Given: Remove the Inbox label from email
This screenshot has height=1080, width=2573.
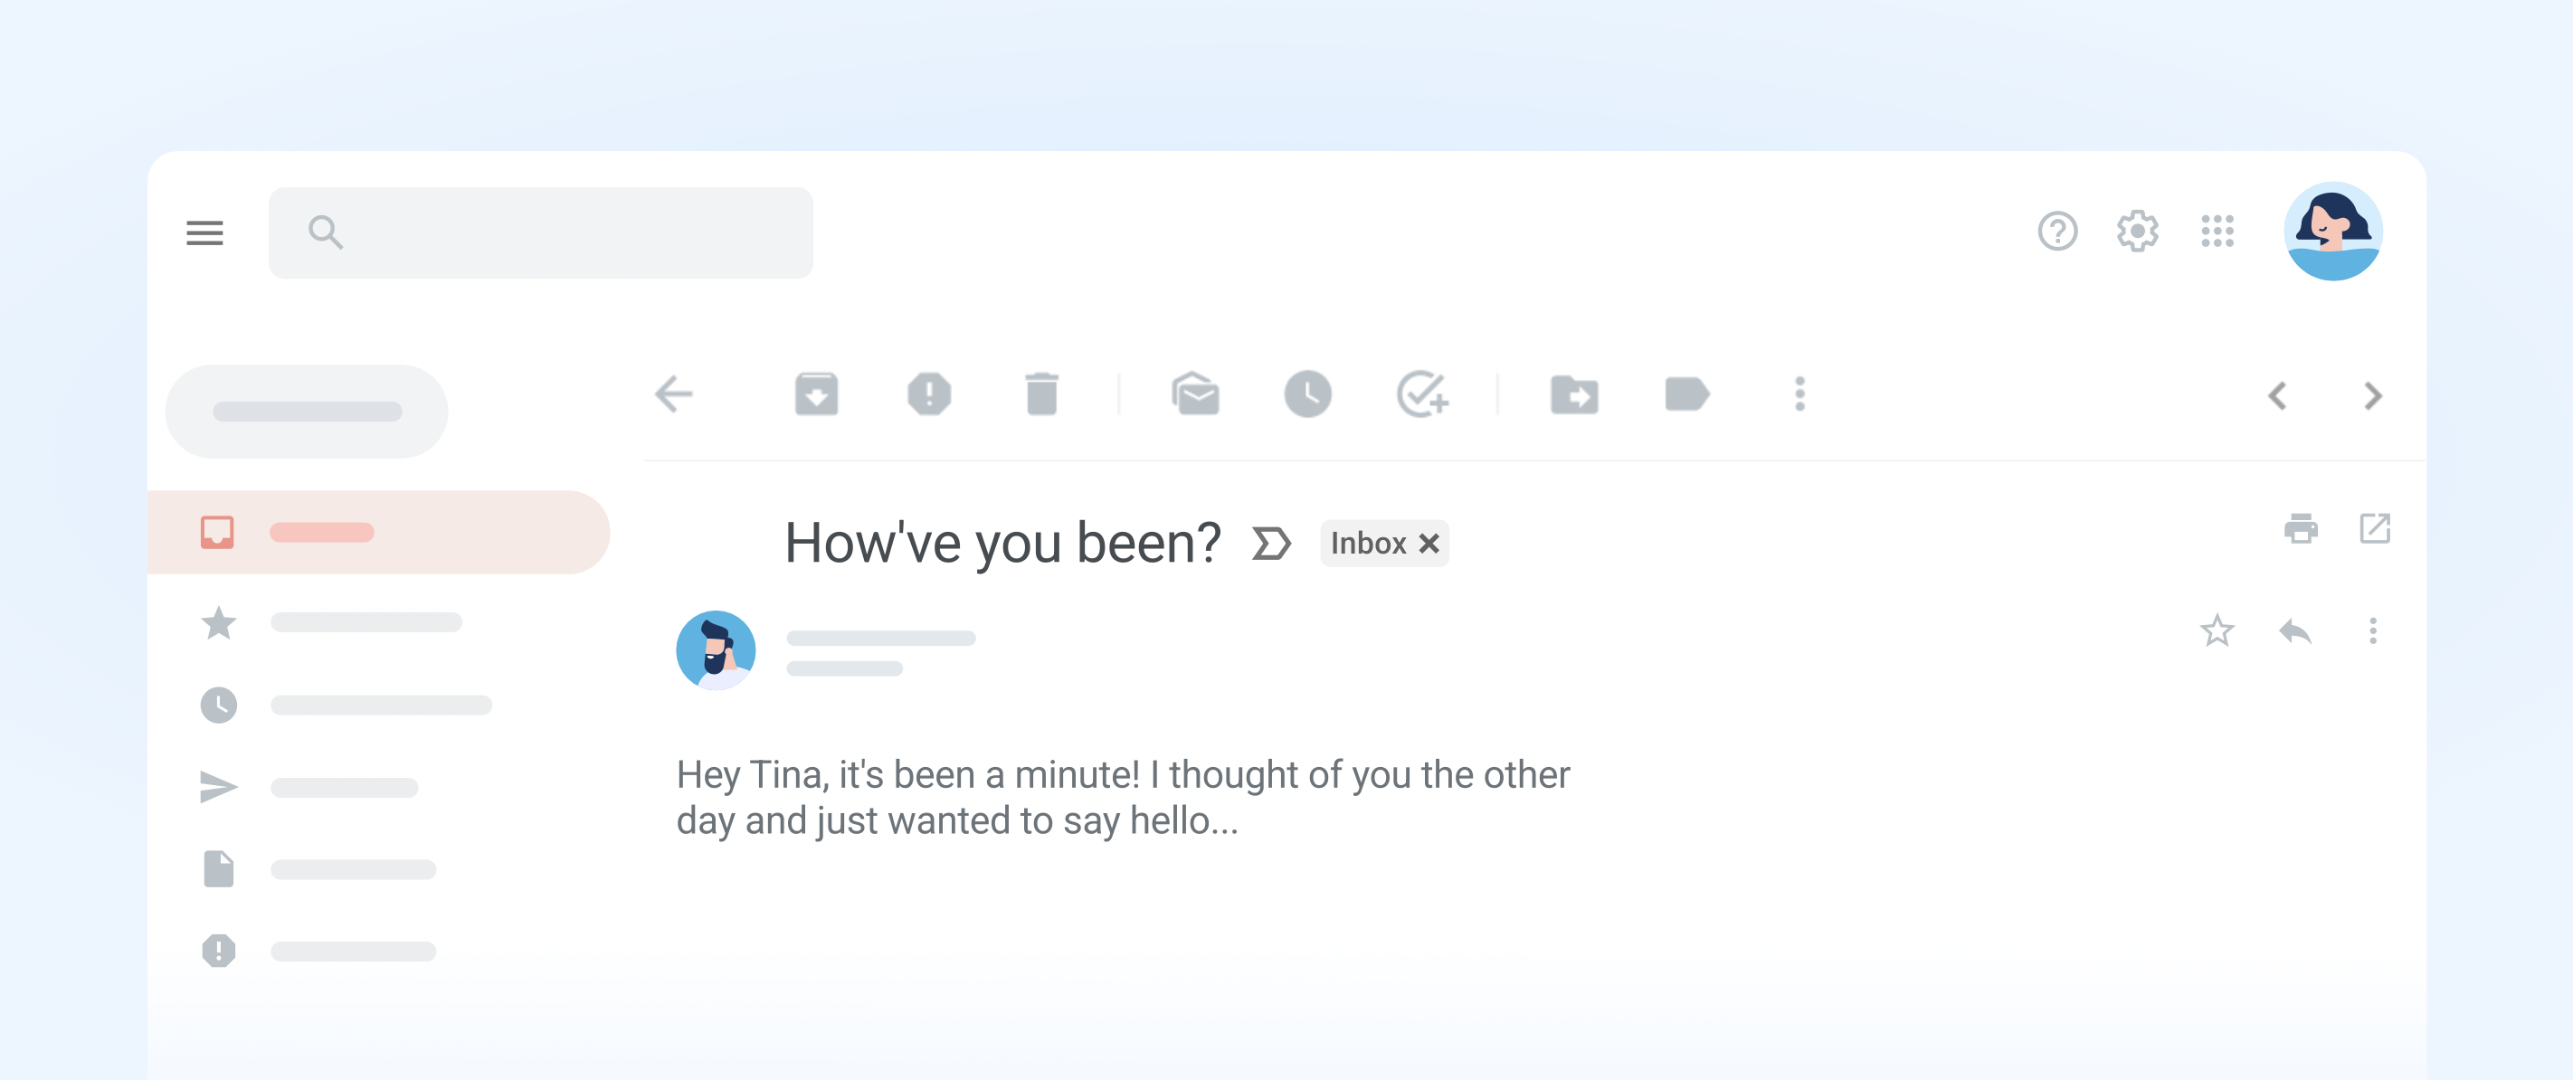Looking at the screenshot, I should [1429, 544].
